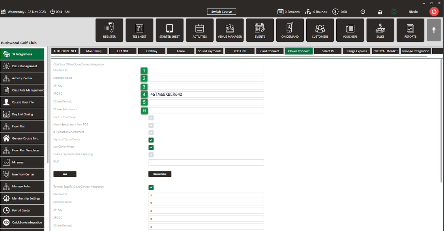Screen dimensions: 444x231
Task: Open Floor Plan in sidebar
Action: tap(22, 126)
